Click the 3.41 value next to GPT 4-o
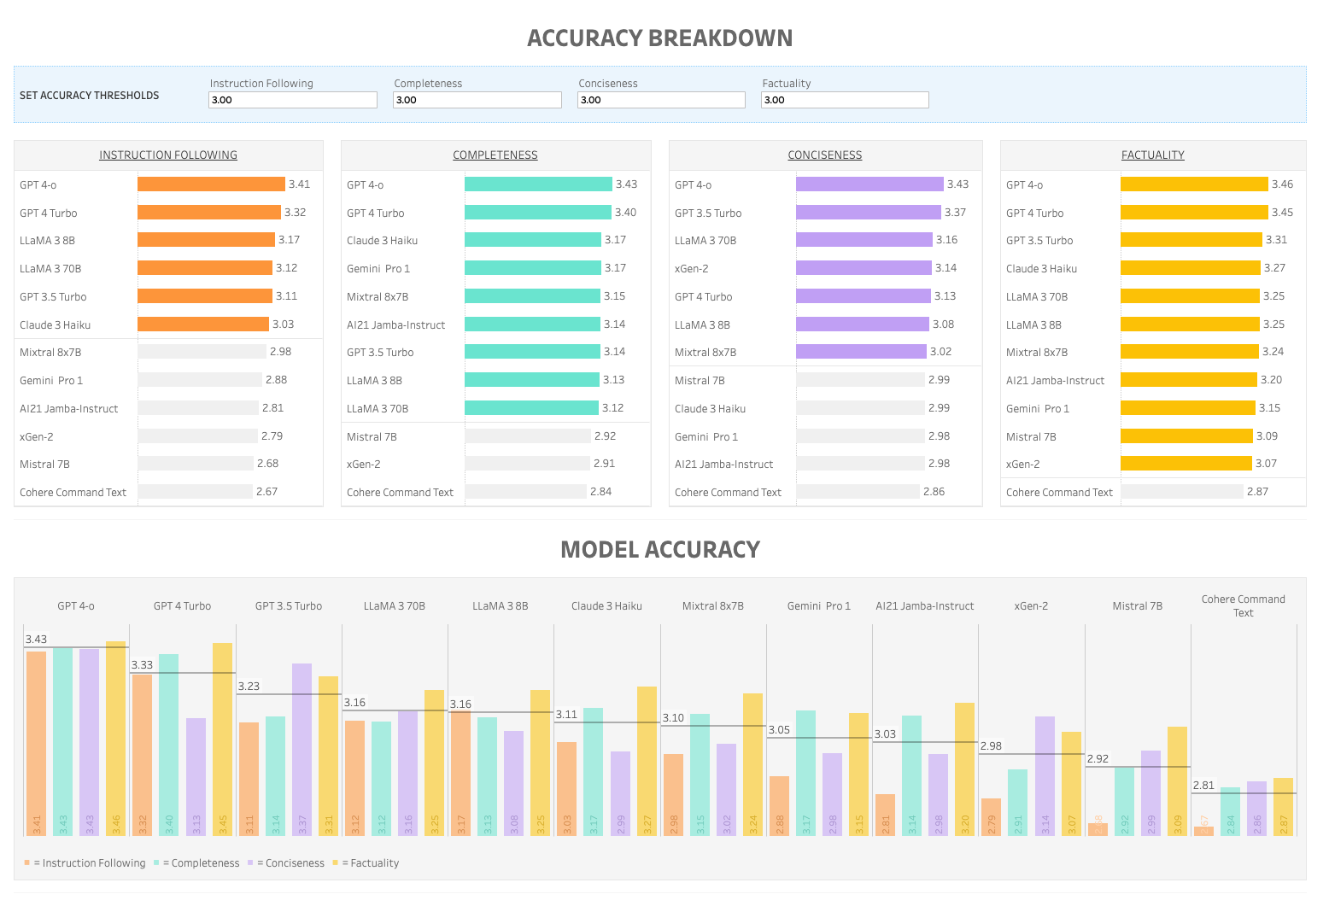 (x=300, y=184)
